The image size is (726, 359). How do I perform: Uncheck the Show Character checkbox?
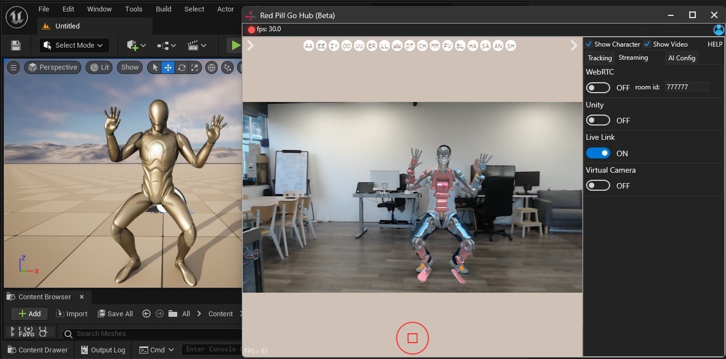[x=589, y=44]
